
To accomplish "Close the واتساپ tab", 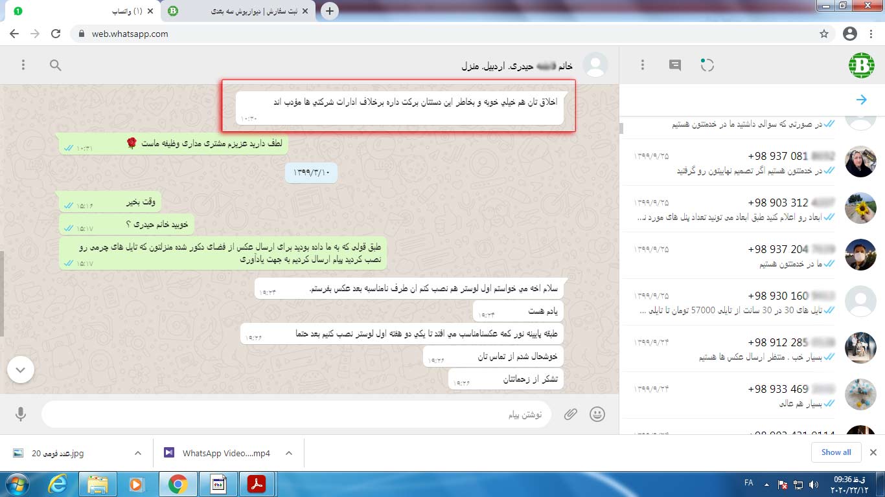I will [x=150, y=11].
